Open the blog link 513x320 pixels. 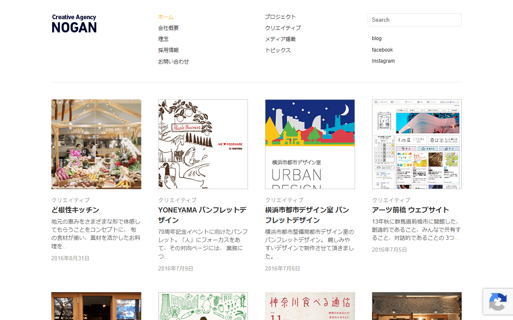(x=377, y=38)
